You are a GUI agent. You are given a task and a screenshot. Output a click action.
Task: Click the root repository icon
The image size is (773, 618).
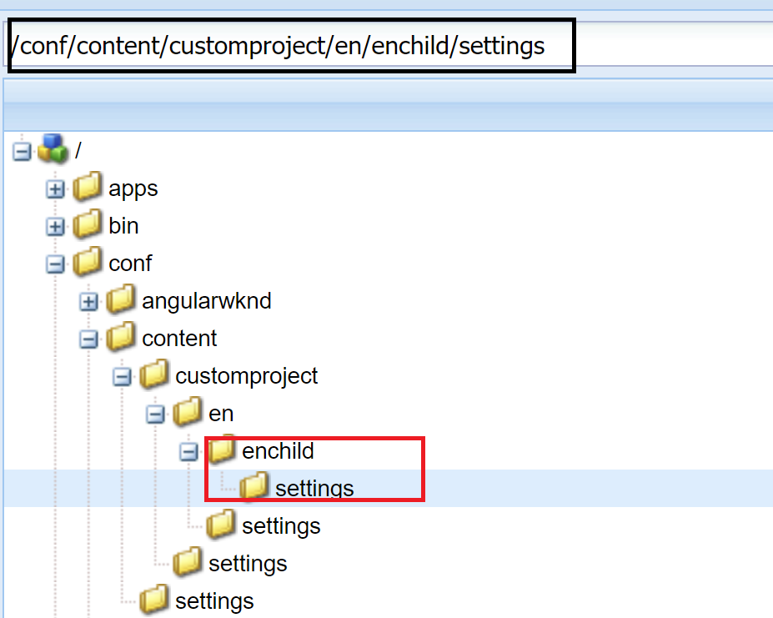click(53, 151)
